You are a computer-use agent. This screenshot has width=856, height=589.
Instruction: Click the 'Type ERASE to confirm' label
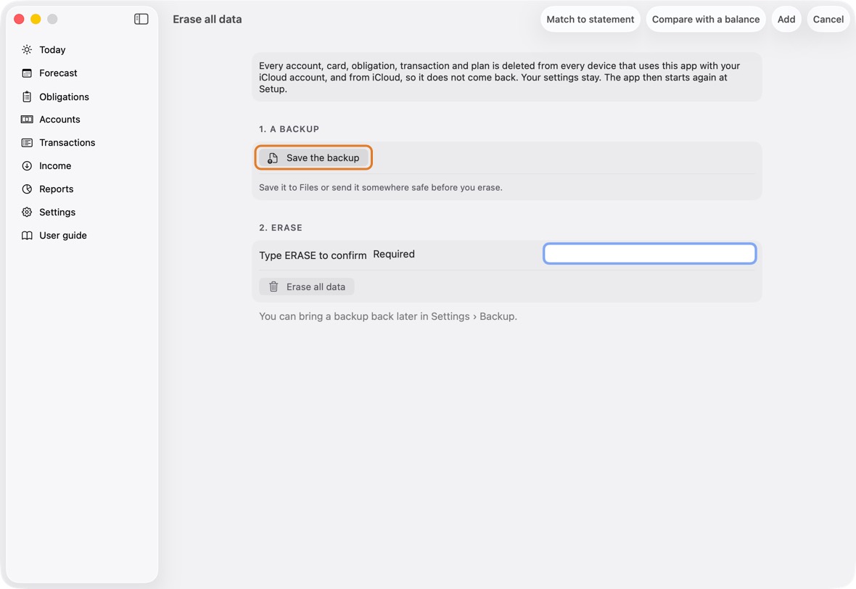click(313, 255)
